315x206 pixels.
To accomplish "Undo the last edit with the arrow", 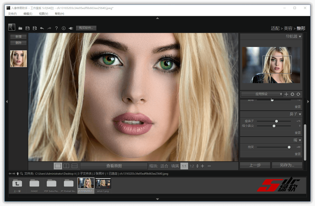I will pyautogui.click(x=42, y=28).
